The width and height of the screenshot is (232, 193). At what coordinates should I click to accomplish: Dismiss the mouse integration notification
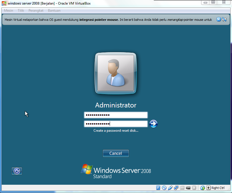(x=219, y=19)
